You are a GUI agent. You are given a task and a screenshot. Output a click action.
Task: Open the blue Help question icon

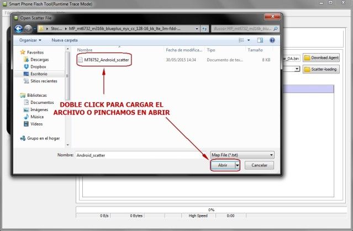click(x=272, y=40)
